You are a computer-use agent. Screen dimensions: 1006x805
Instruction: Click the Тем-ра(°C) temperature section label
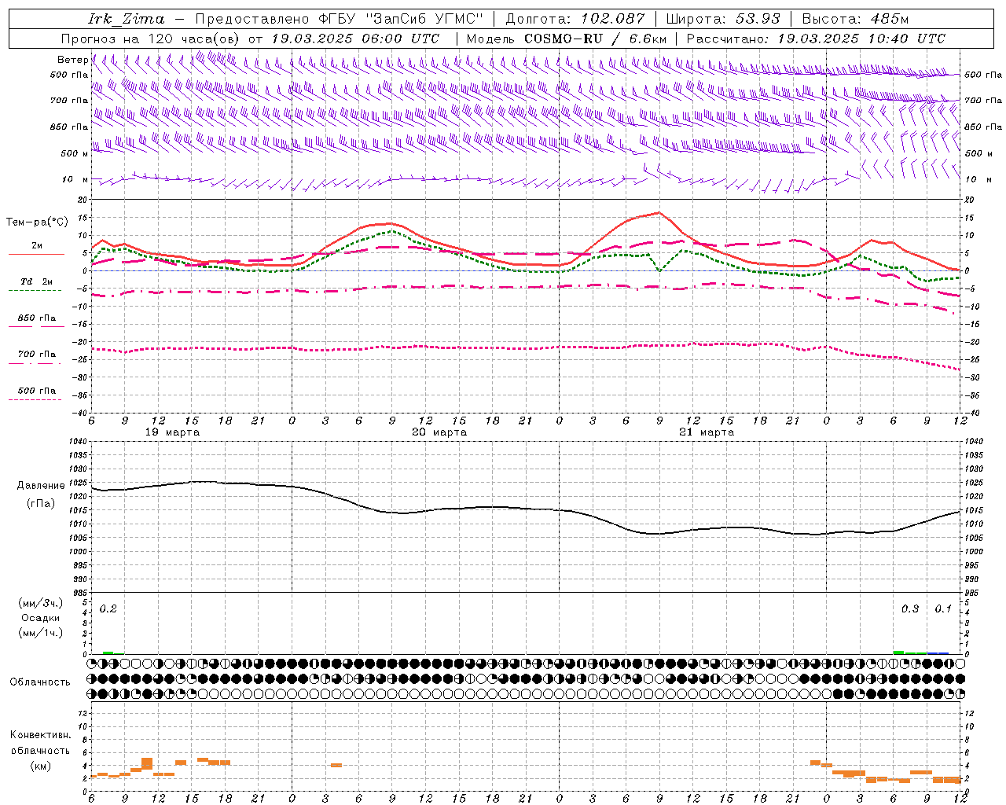36,222
